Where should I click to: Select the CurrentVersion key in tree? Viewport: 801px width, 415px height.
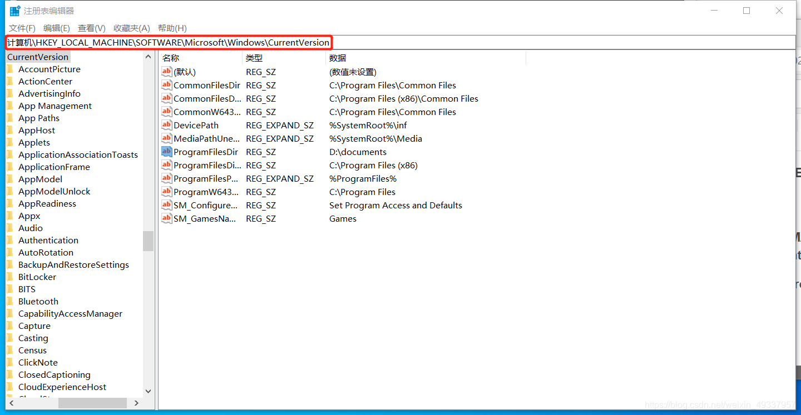38,57
